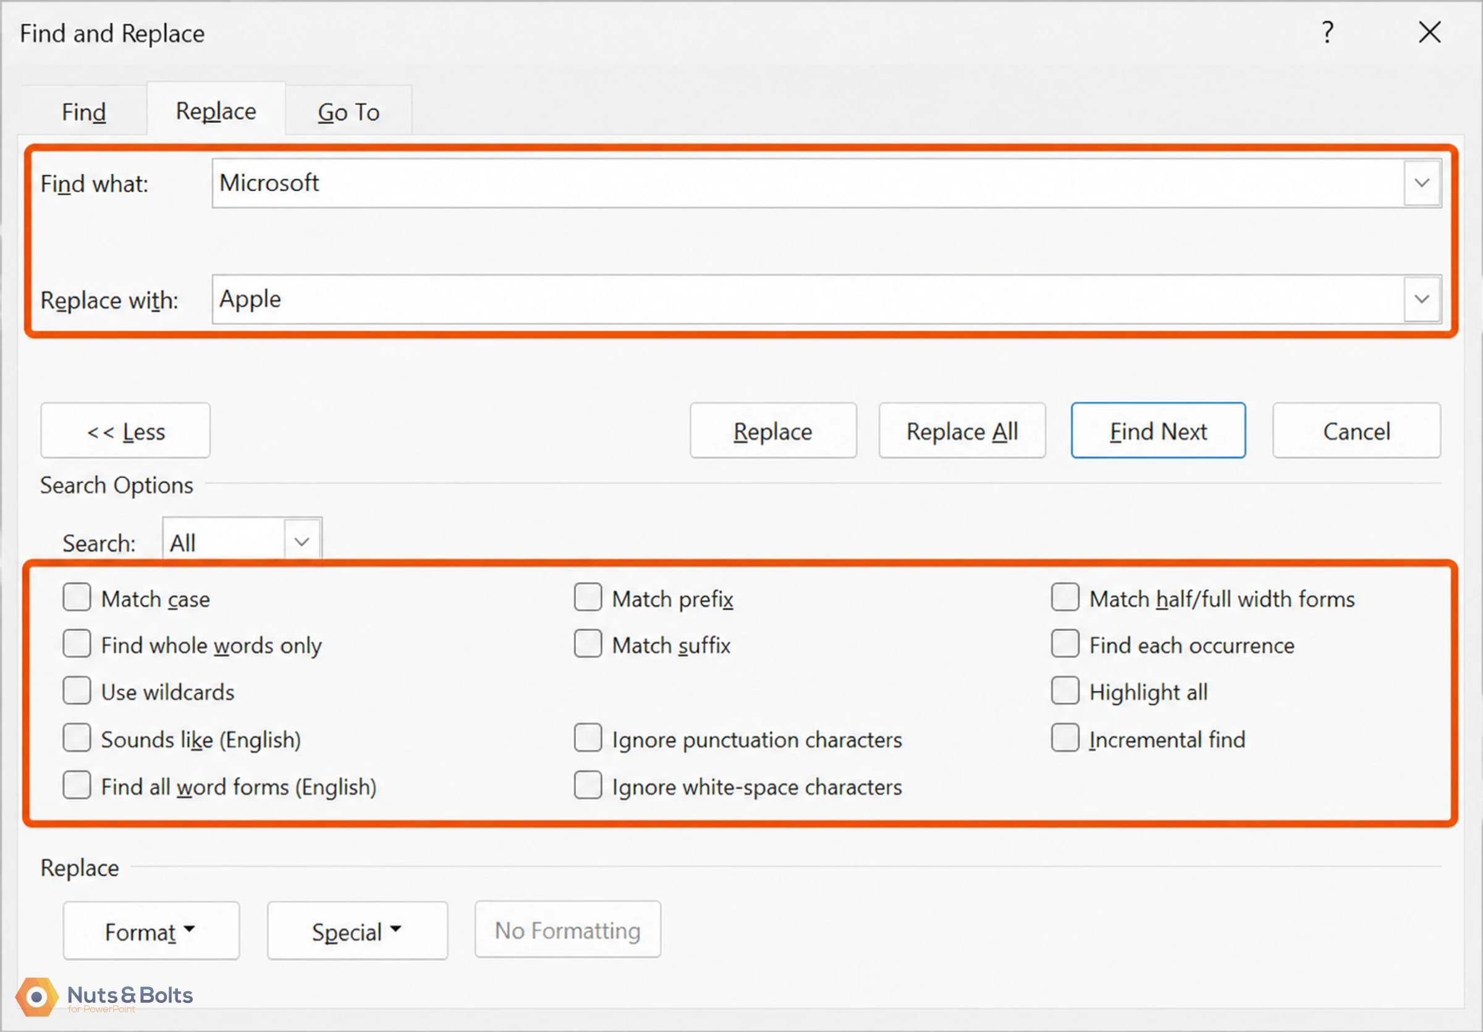Click the Replace with text field
Image resolution: width=1483 pixels, height=1032 pixels.
808,300
